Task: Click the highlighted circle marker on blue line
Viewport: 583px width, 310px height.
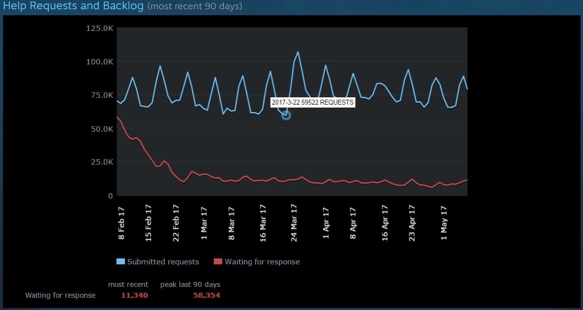Action: (286, 115)
